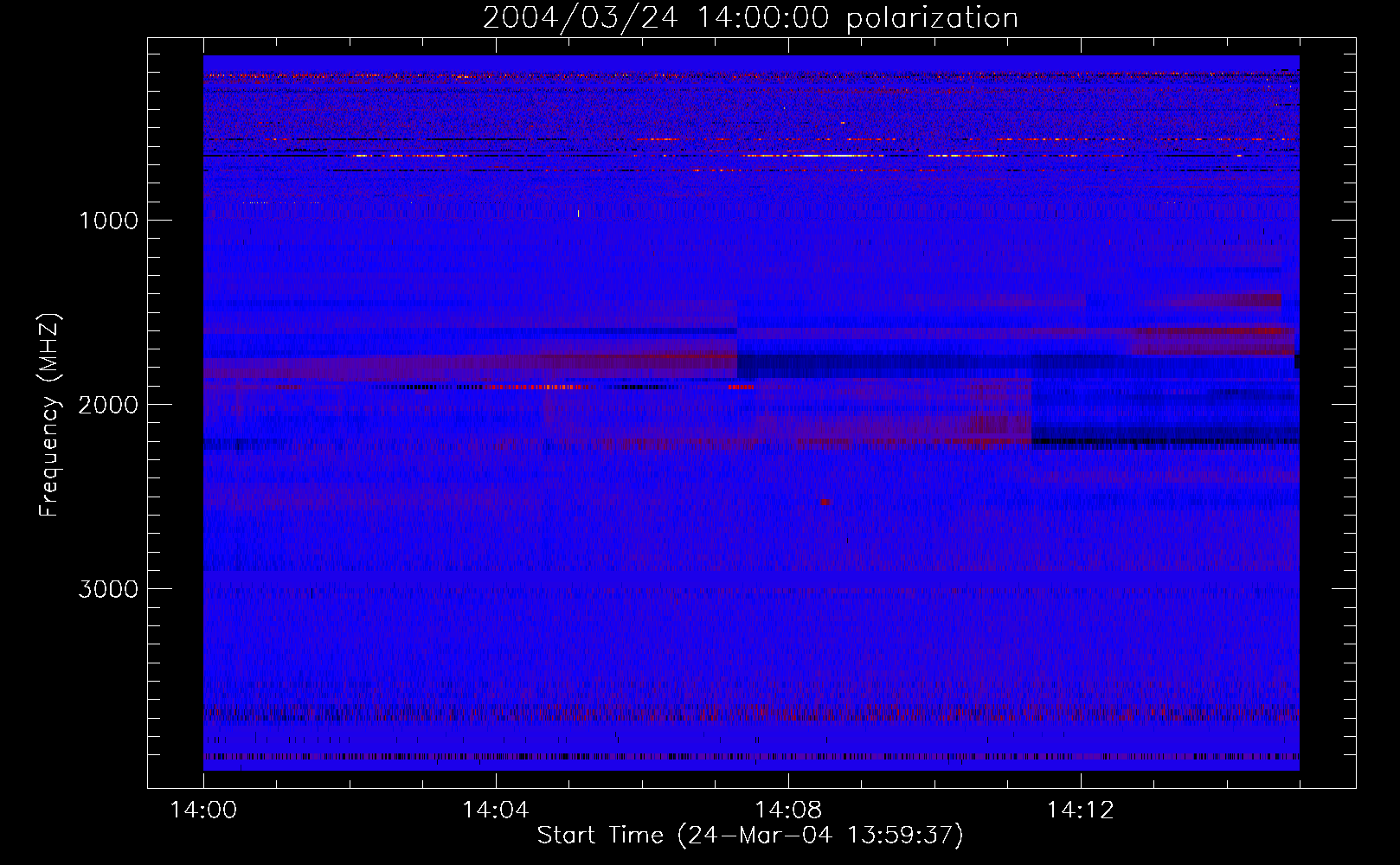Click the 14:00 time tick label

click(x=203, y=811)
